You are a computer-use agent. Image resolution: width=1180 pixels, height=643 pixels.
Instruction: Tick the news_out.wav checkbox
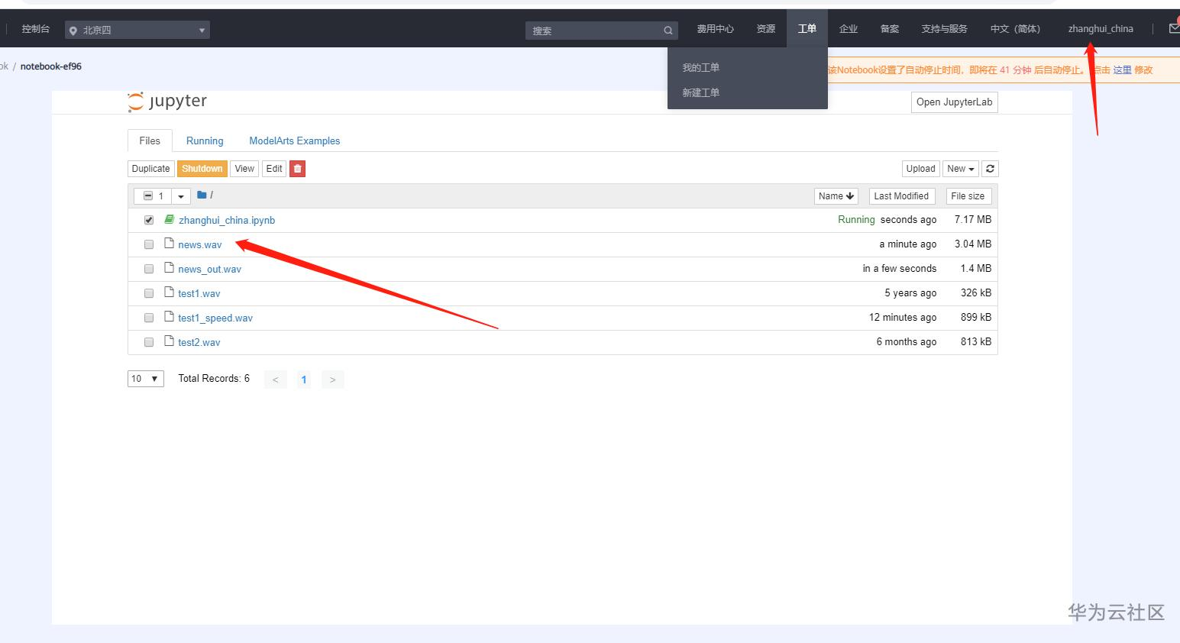(x=149, y=269)
